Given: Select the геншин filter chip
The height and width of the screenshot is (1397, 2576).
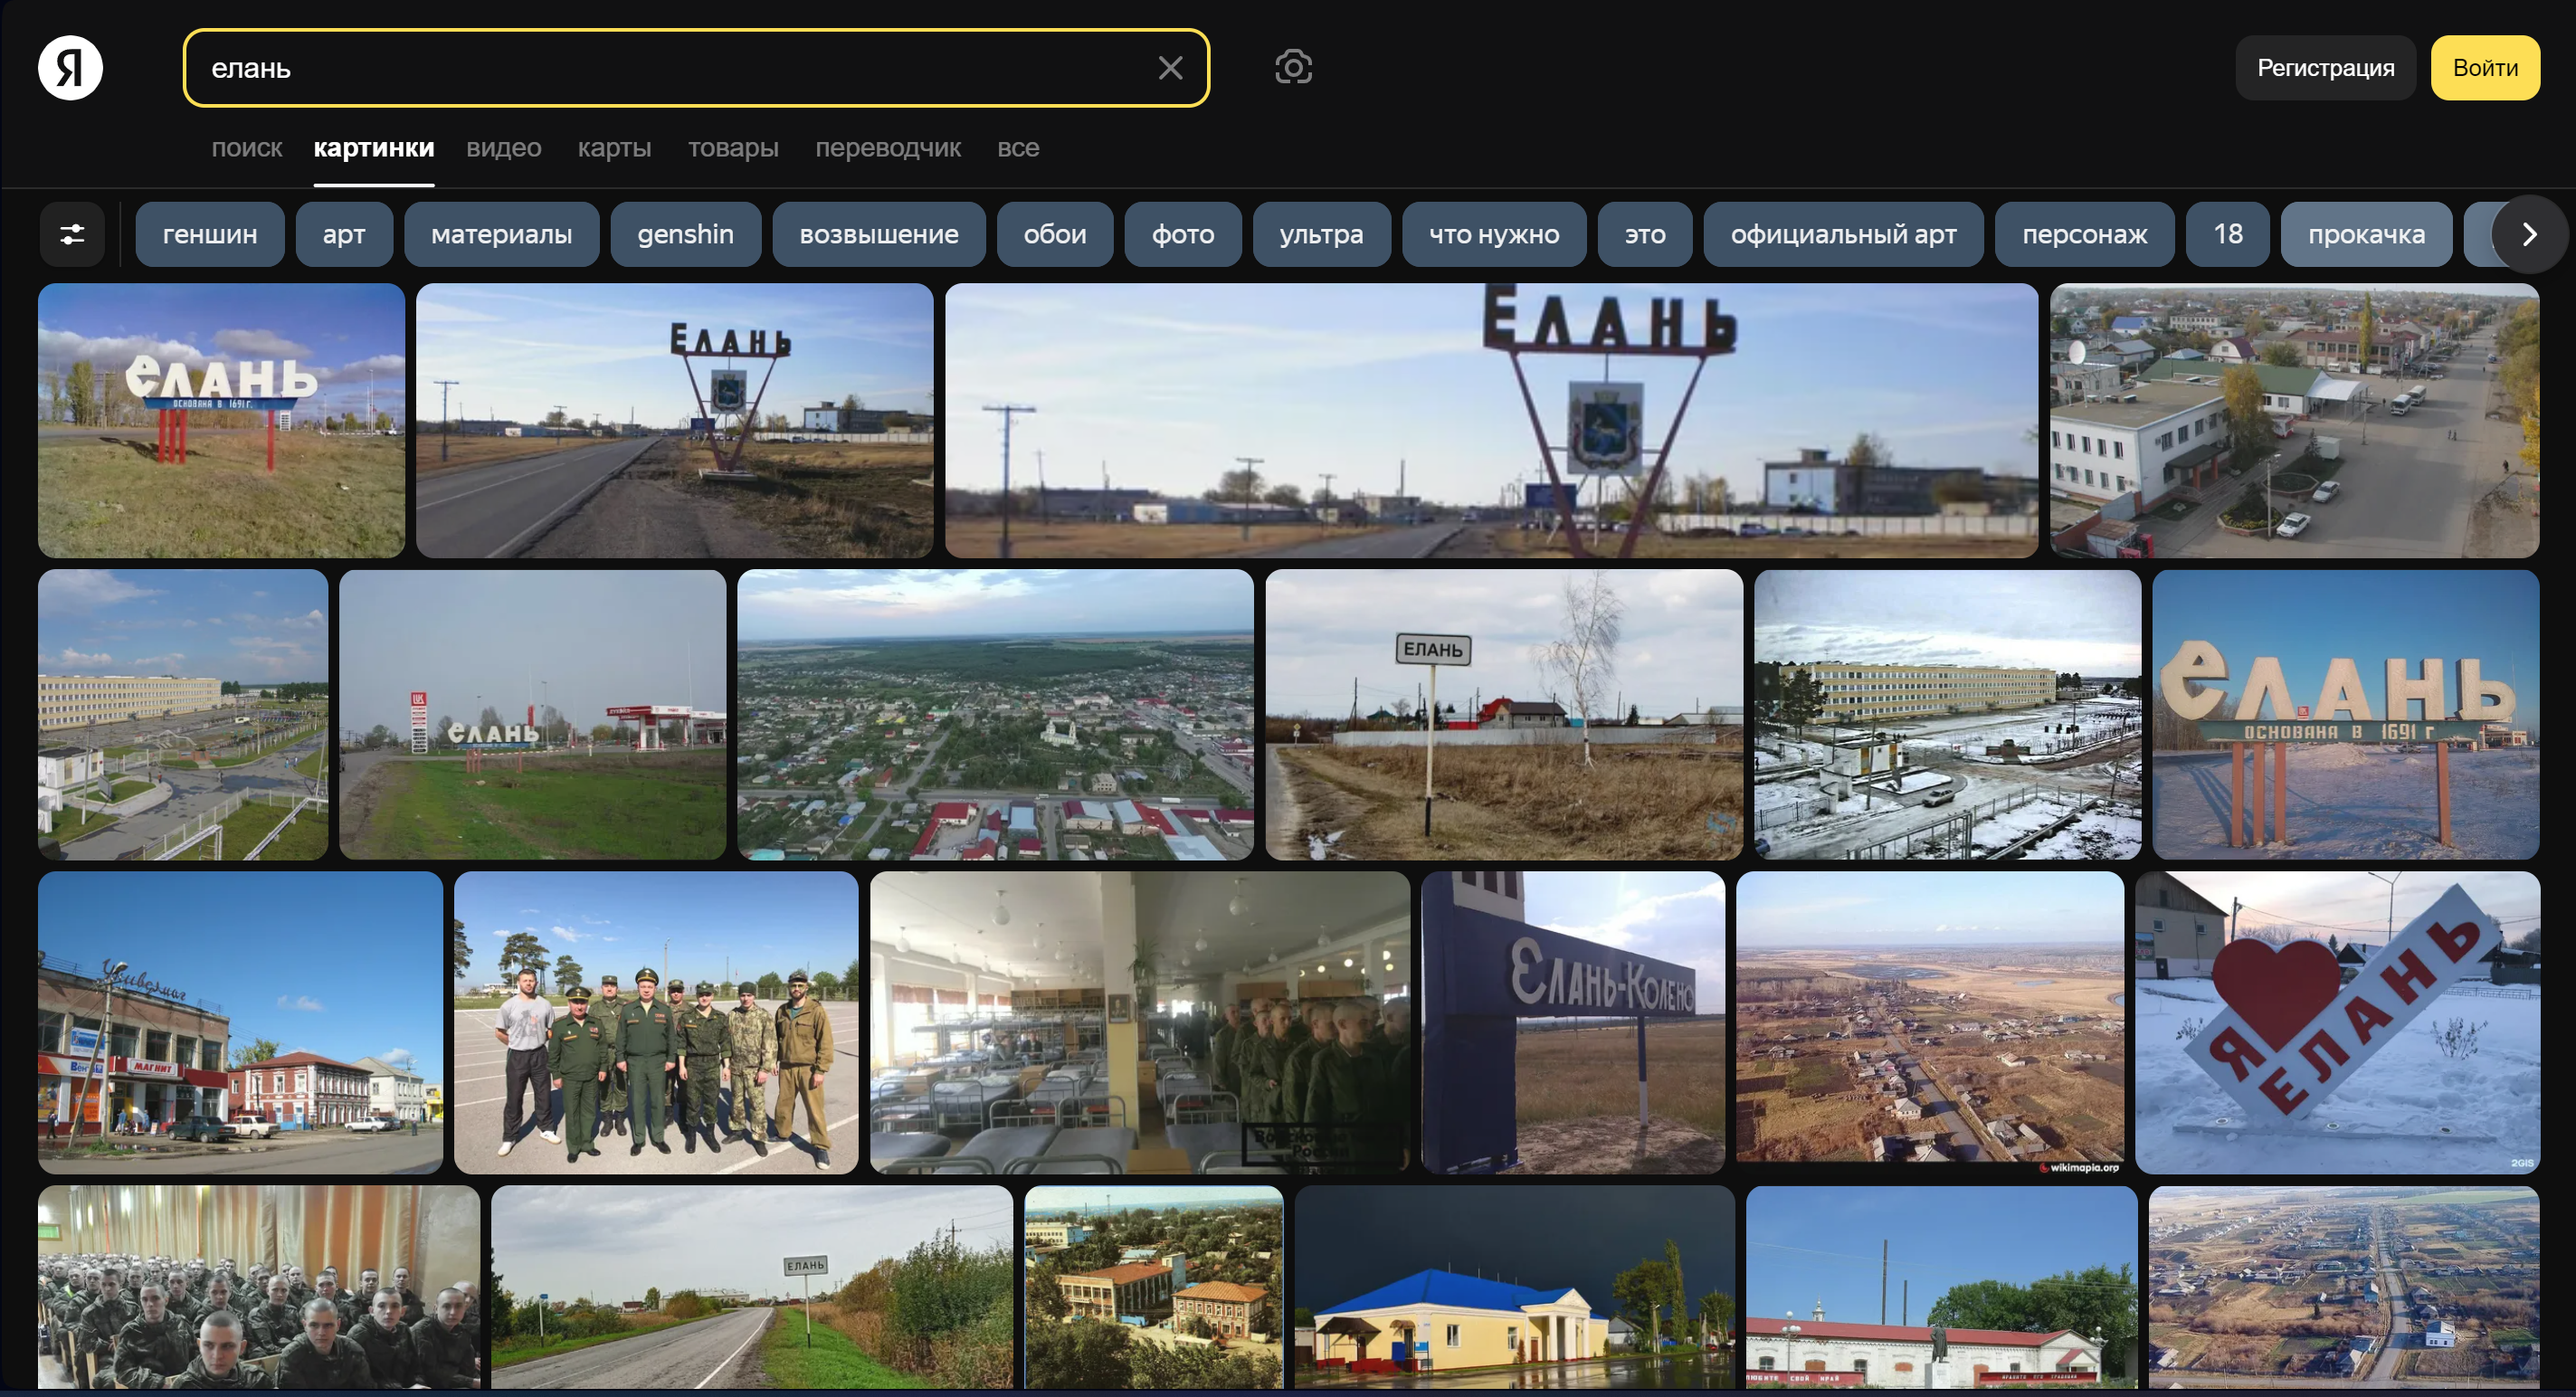Looking at the screenshot, I should (x=209, y=234).
